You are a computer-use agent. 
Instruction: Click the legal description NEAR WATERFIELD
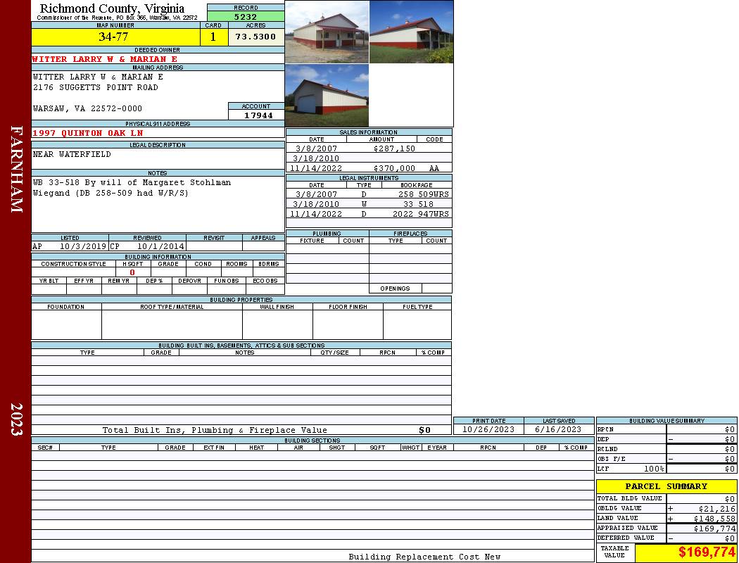72,154
